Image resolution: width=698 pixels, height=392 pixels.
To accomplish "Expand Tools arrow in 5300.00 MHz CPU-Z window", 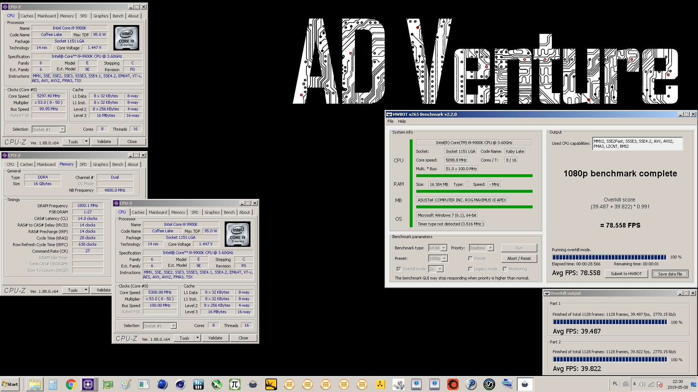I will pos(197,338).
